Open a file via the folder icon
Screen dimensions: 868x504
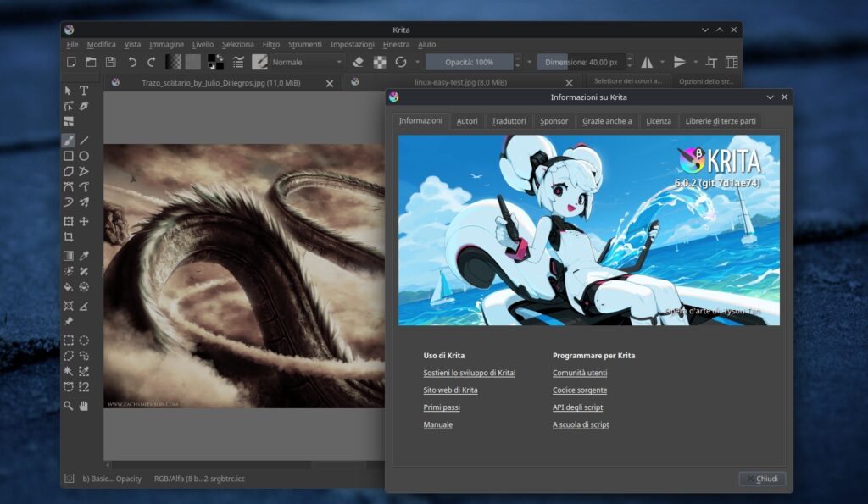[x=91, y=62]
